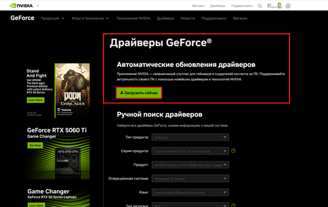Click the chevron next to NVIDIA logo
The image size is (328, 207).
[x=38, y=6]
